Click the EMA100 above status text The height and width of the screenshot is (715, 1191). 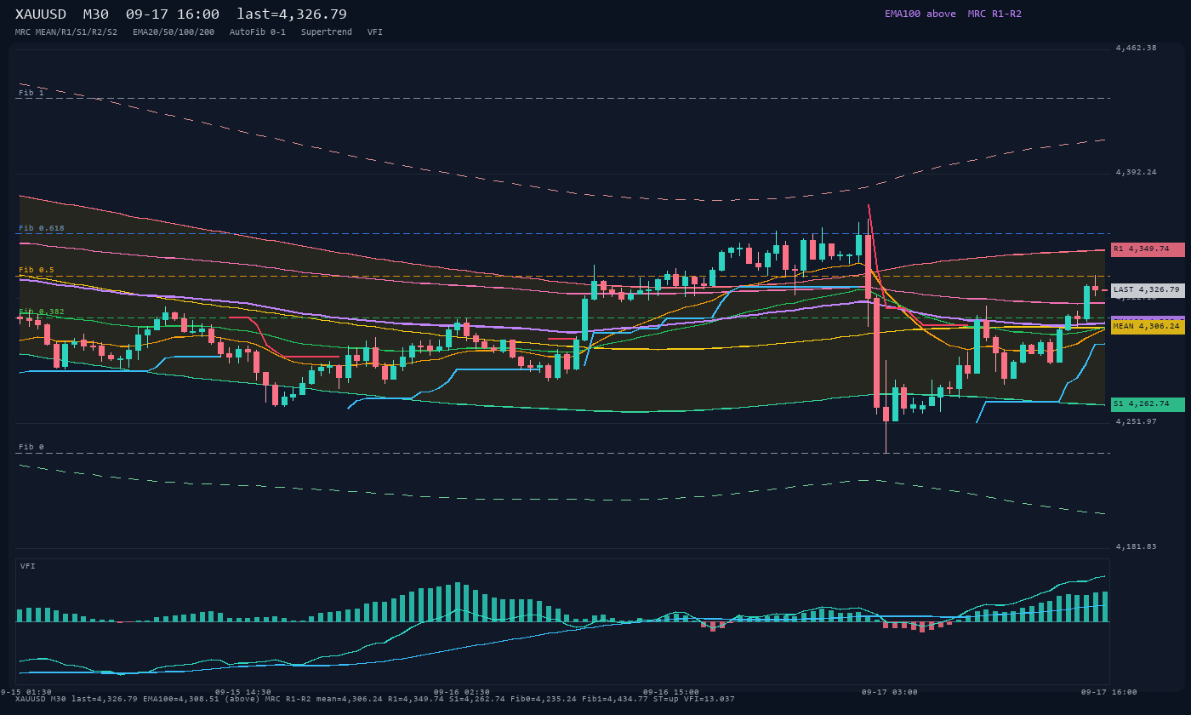point(920,14)
